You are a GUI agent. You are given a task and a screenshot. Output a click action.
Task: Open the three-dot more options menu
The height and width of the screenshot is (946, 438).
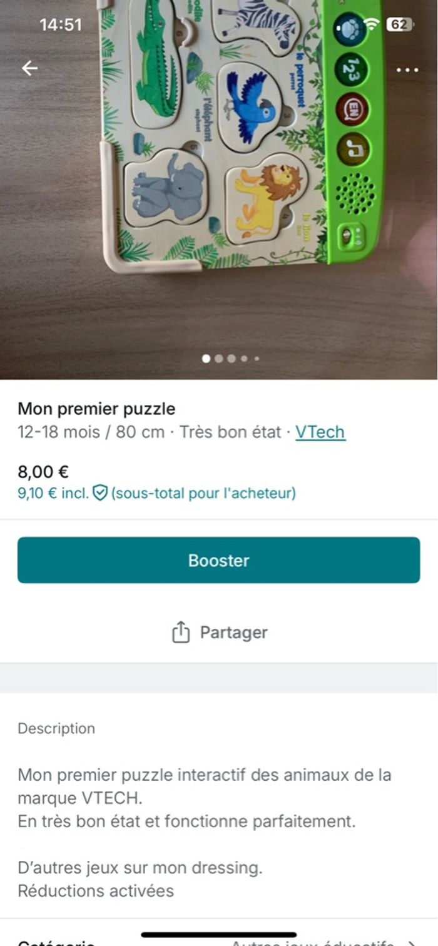[x=407, y=69]
